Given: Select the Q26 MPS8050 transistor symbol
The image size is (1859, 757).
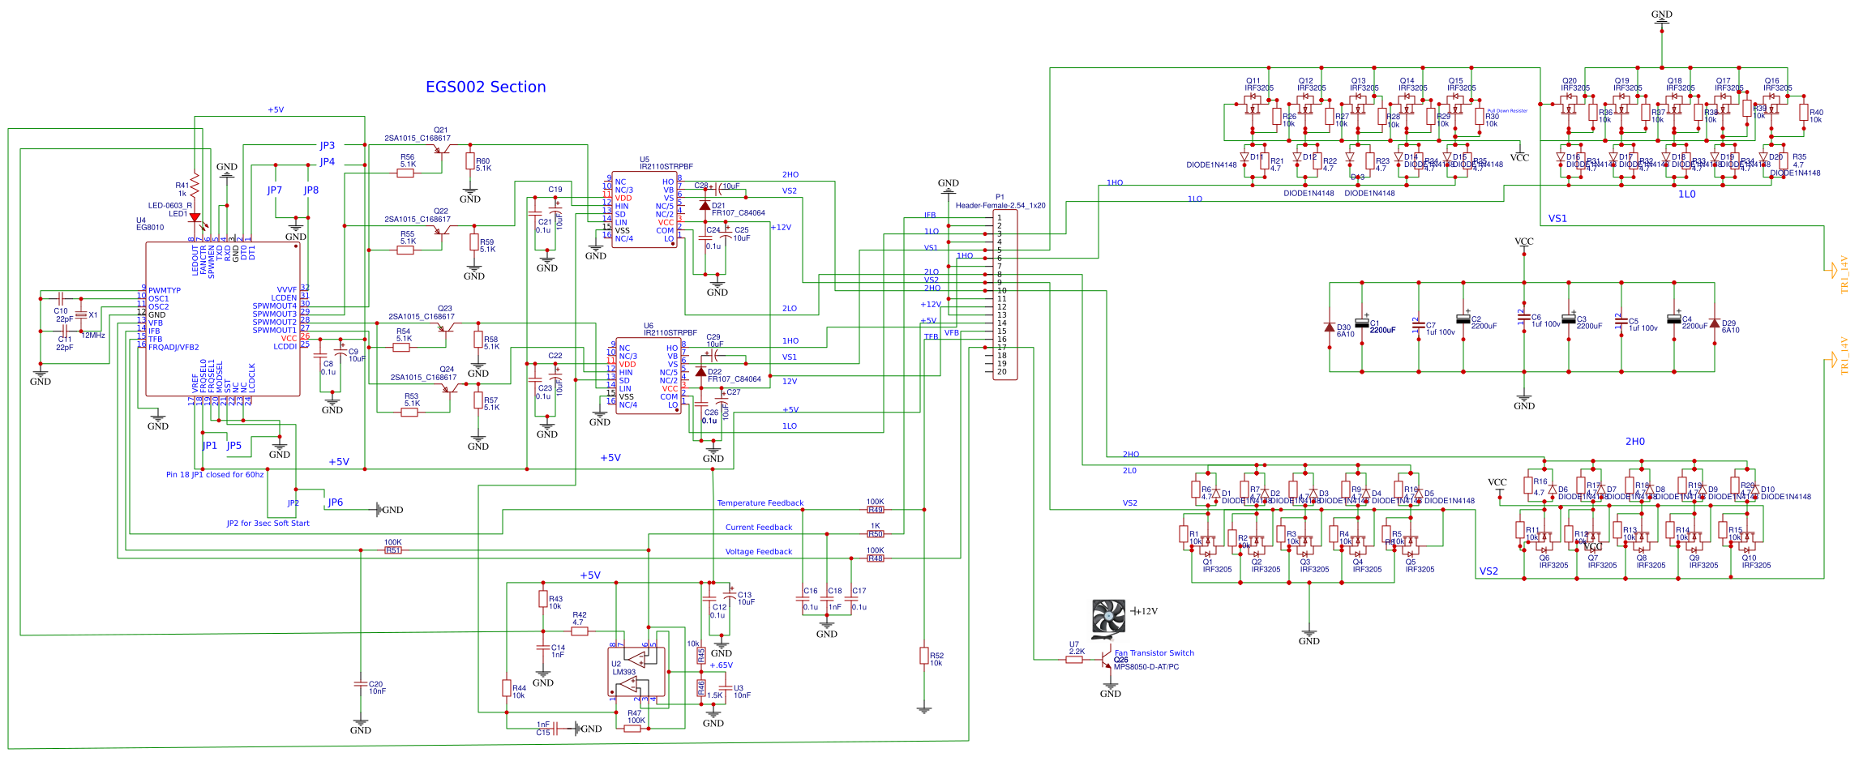Looking at the screenshot, I should [1107, 661].
